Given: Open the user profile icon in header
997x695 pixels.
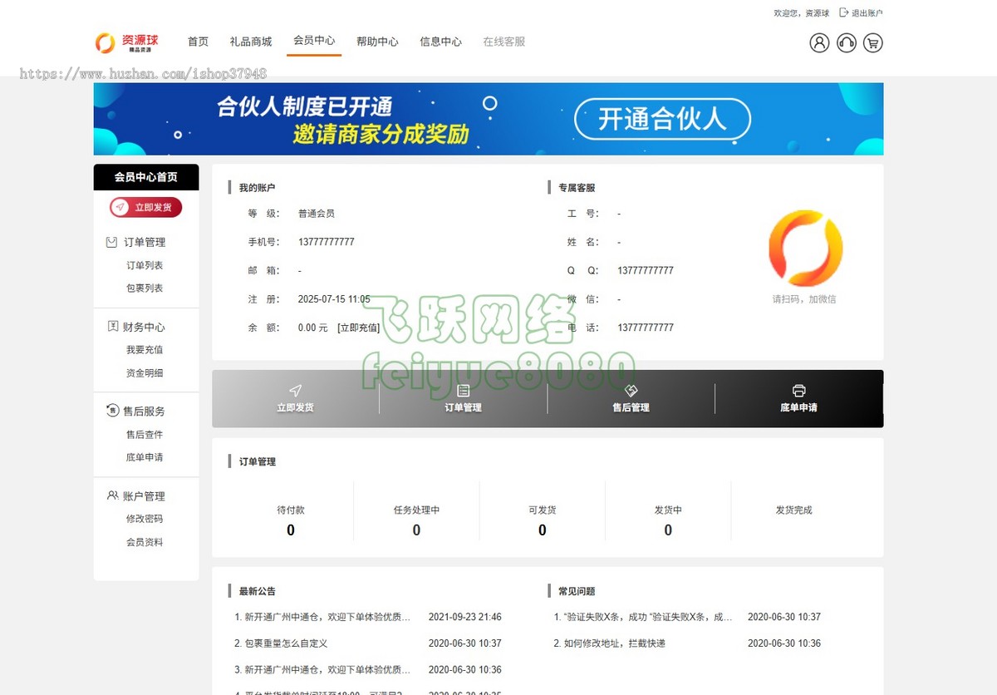Looking at the screenshot, I should point(819,43).
